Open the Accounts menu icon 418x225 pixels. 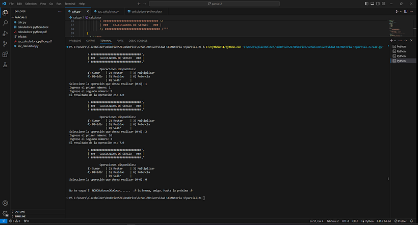[x=5, y=203]
